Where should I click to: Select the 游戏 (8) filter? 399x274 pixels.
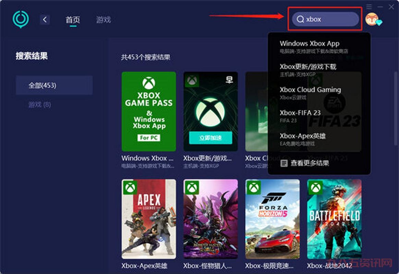40,104
